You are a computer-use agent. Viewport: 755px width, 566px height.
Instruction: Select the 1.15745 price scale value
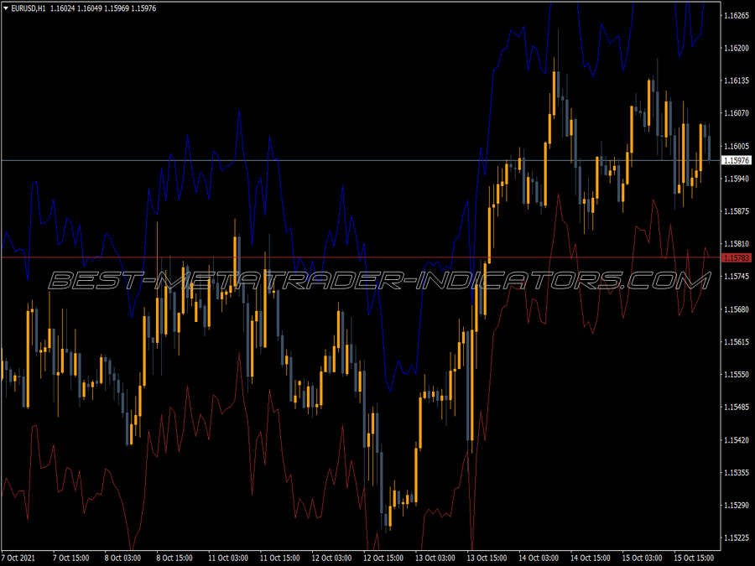[x=737, y=276]
